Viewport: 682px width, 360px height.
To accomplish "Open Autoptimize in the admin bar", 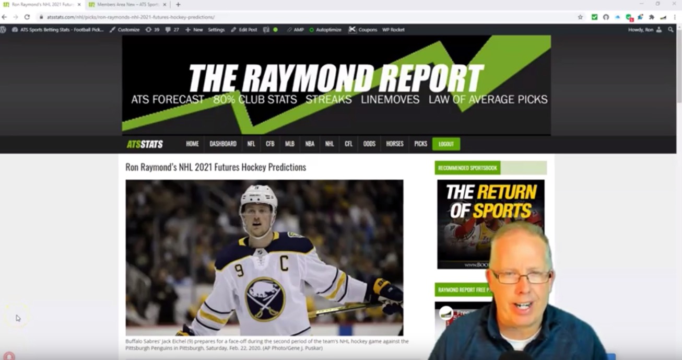I will click(x=325, y=30).
